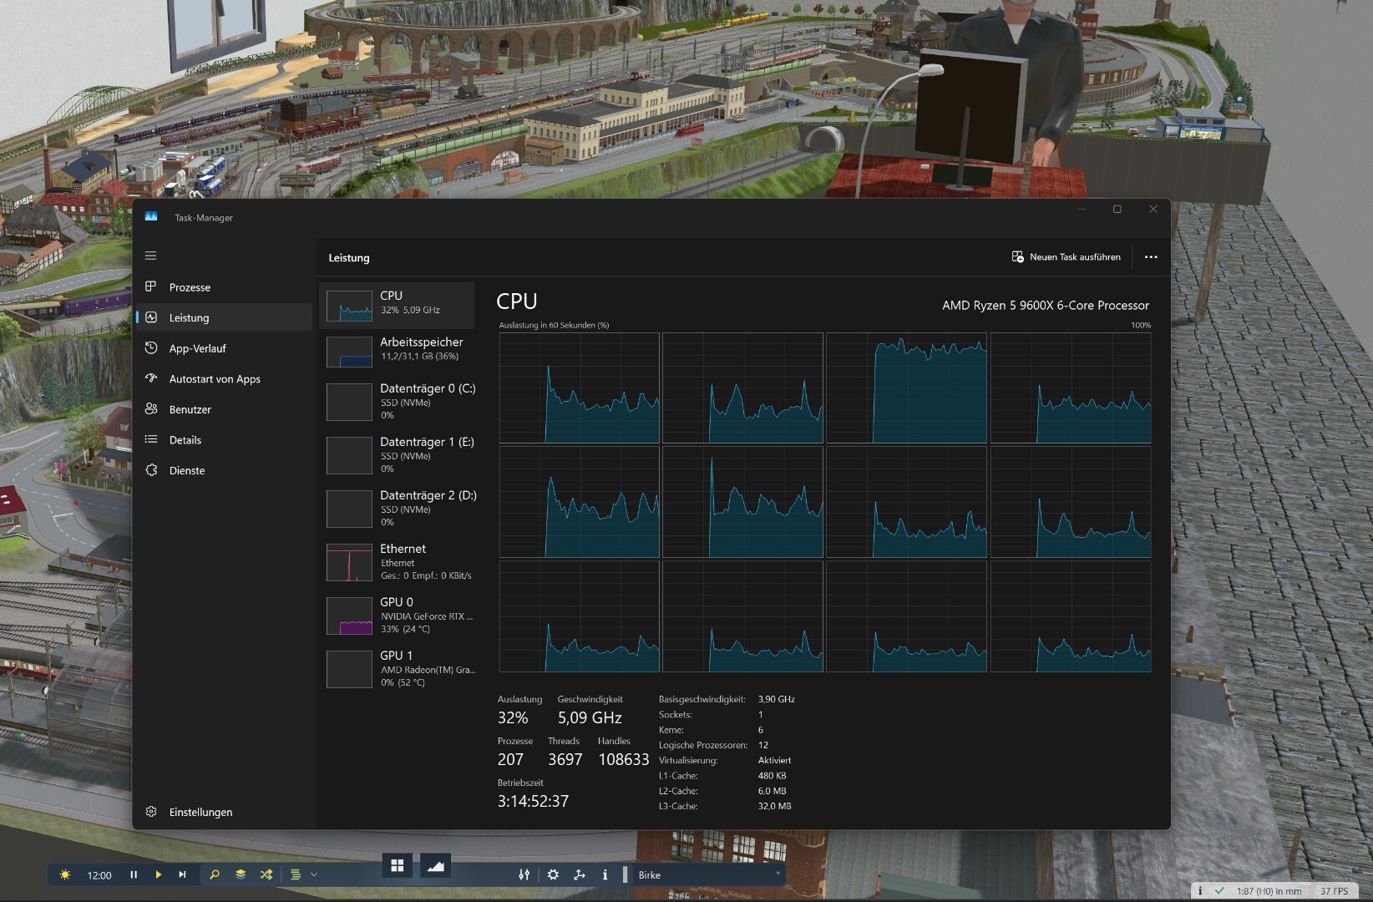The width and height of the screenshot is (1373, 902).
Task: Click the green shuffle arrows icon
Action: tap(266, 874)
